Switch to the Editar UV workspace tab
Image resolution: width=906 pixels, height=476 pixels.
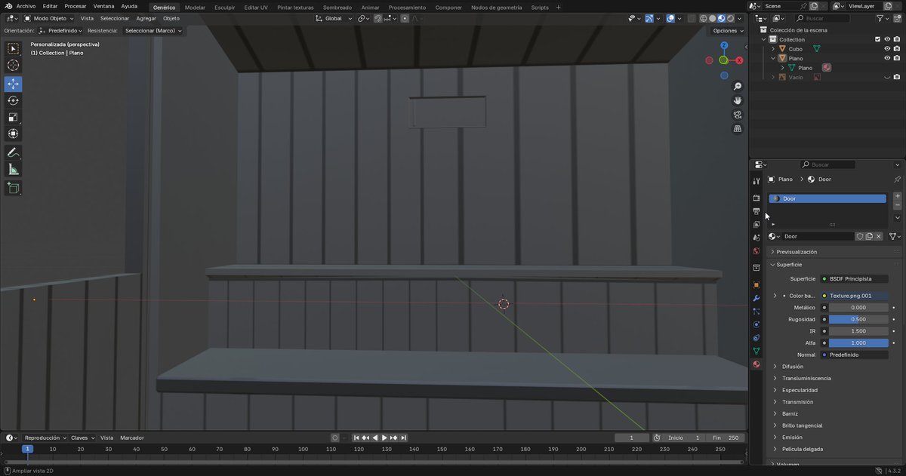(x=256, y=7)
